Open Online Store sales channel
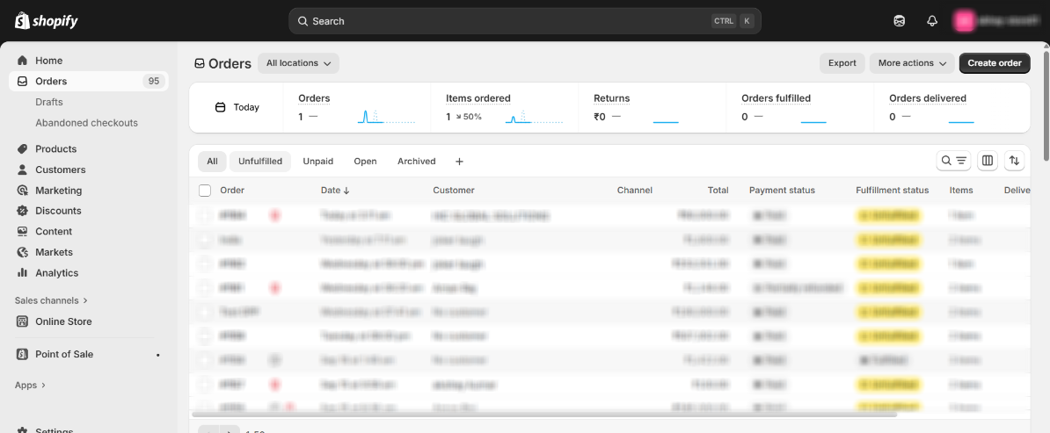Image resolution: width=1050 pixels, height=433 pixels. [63, 321]
